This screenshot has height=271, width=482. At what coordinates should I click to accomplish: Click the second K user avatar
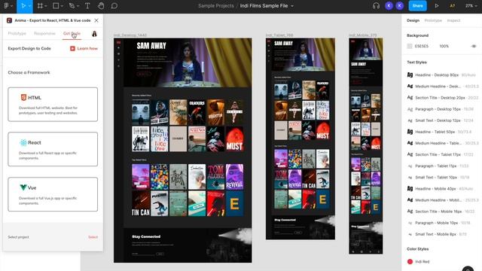tap(400, 5)
